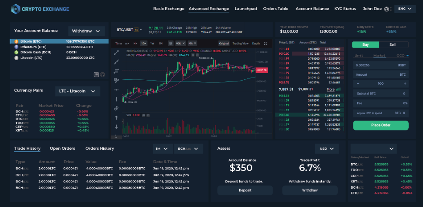Select the down arrow marker tool

pos(116,127)
